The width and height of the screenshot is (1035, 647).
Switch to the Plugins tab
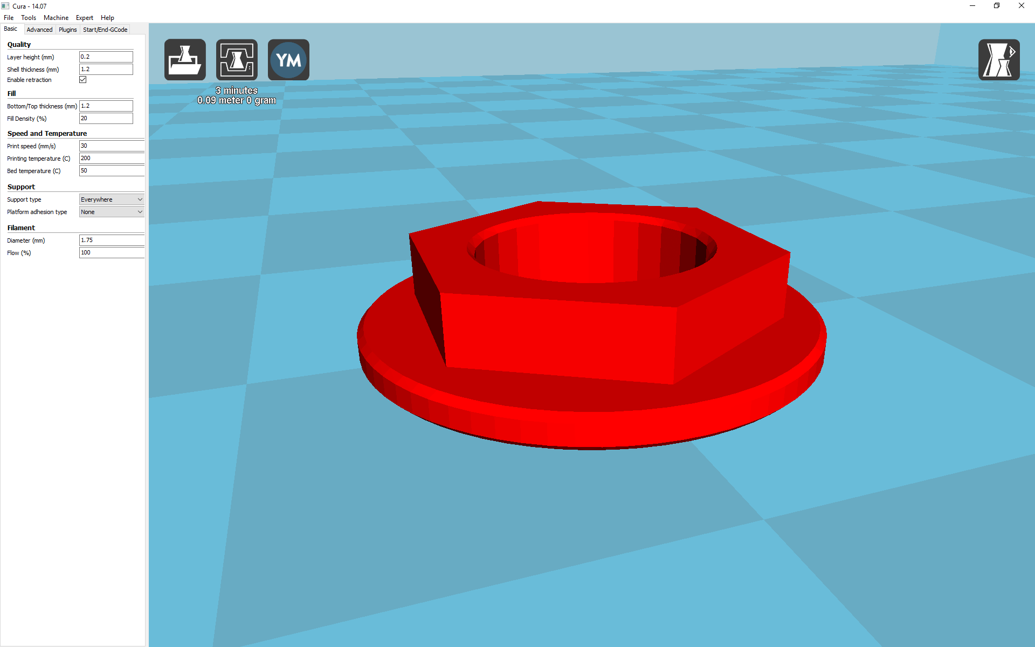click(67, 30)
